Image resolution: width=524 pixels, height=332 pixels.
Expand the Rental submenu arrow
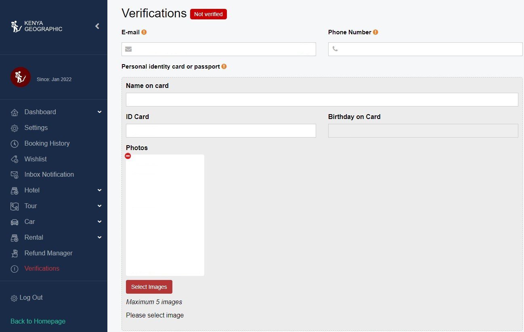tap(100, 238)
